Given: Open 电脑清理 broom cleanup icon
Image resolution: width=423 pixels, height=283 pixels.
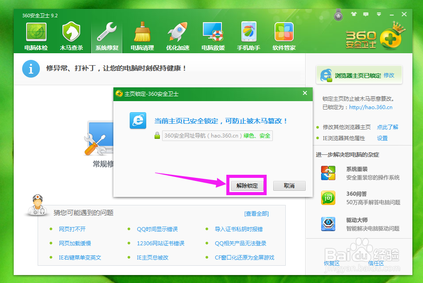Looking at the screenshot, I should coord(142,32).
